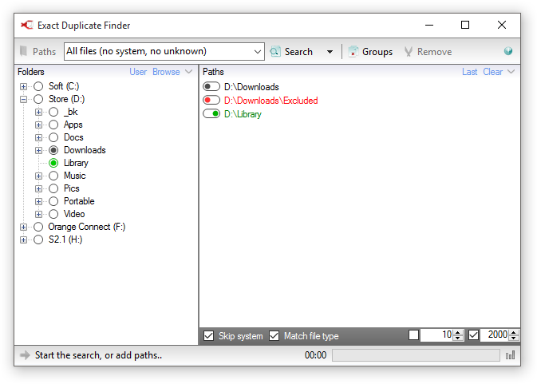The height and width of the screenshot is (384, 537).
Task: Click the Remove scissors icon
Action: point(408,51)
